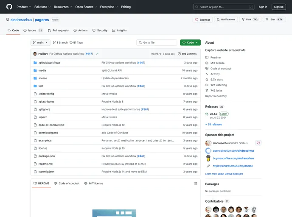Image resolution: width=292 pixels, height=217 pixels.
Task: Click the Sign up button
Action: pyautogui.click(x=278, y=7)
